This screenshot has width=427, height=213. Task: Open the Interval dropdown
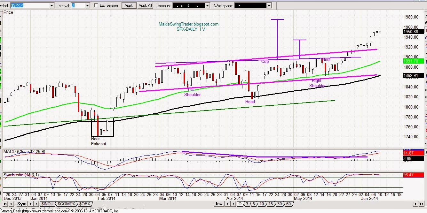coord(87,5)
